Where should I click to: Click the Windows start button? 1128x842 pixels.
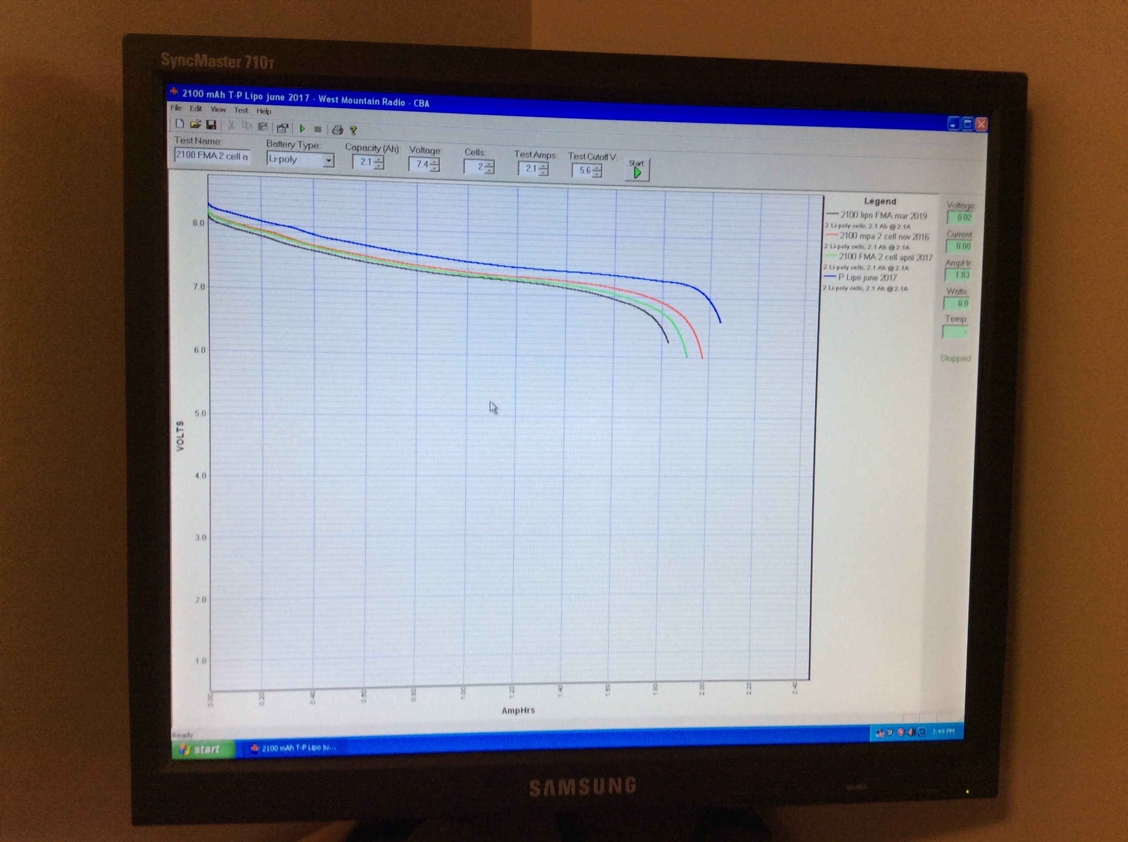pos(203,749)
